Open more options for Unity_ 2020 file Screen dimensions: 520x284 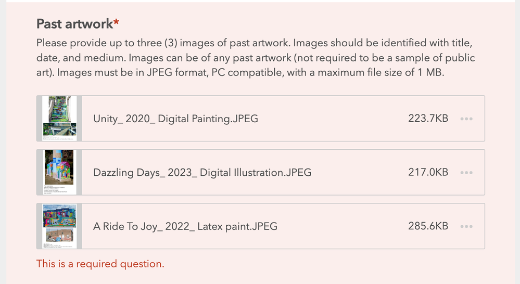[466, 119]
